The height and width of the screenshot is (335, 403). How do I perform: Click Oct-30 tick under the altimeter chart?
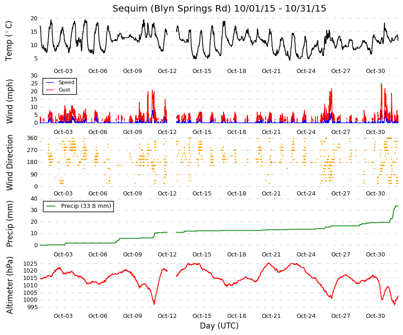pyautogui.click(x=375, y=316)
